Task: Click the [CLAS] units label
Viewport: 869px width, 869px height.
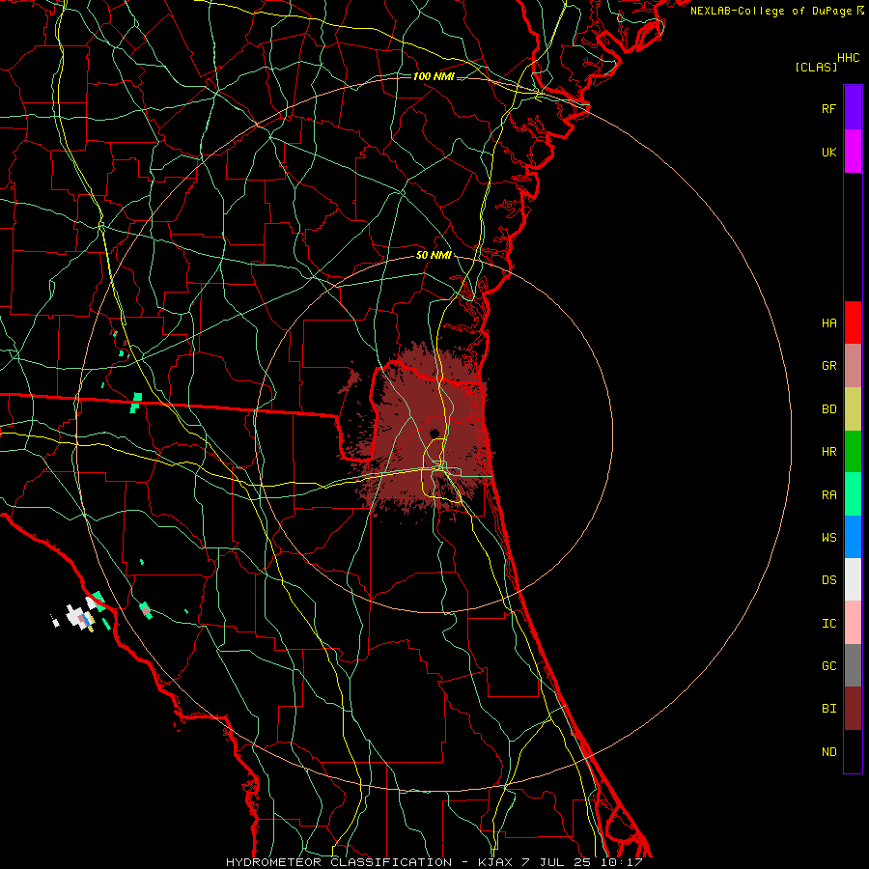Action: pyautogui.click(x=816, y=67)
